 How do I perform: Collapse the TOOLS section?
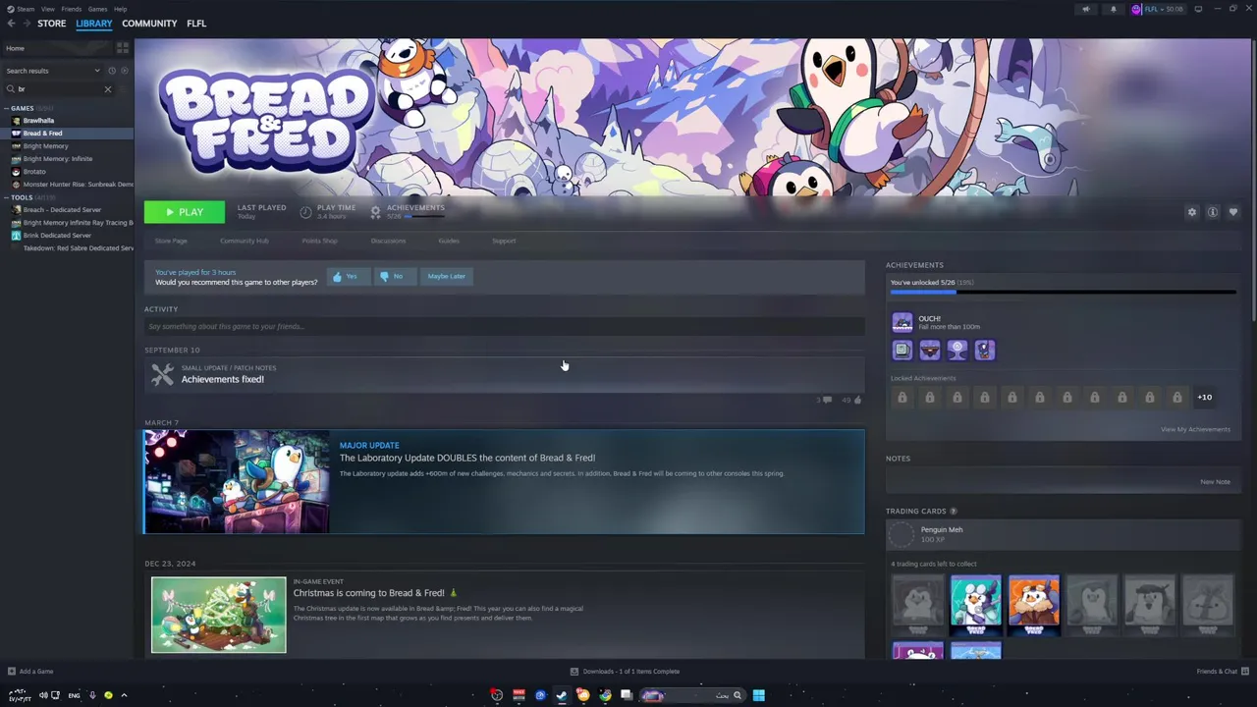pyautogui.click(x=6, y=197)
